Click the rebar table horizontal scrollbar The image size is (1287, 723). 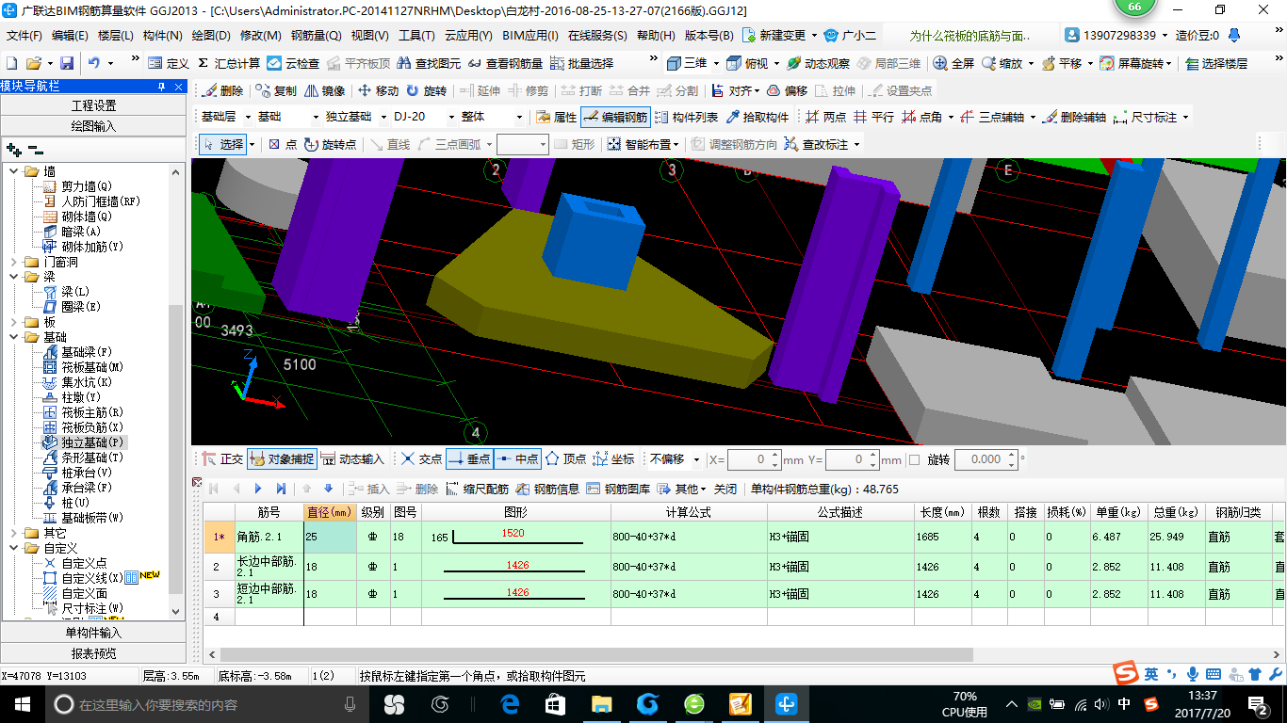(596, 654)
